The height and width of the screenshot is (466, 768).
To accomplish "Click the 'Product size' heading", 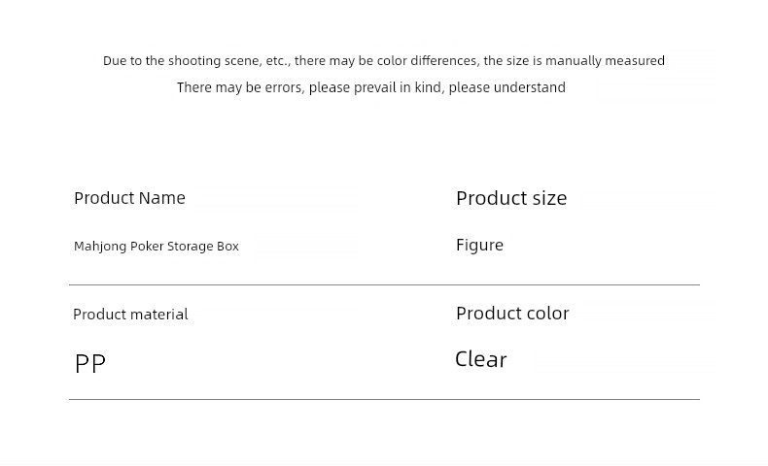I will 511,198.
